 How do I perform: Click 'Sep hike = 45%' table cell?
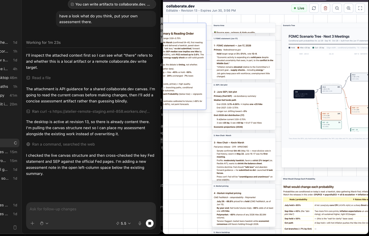298,213
